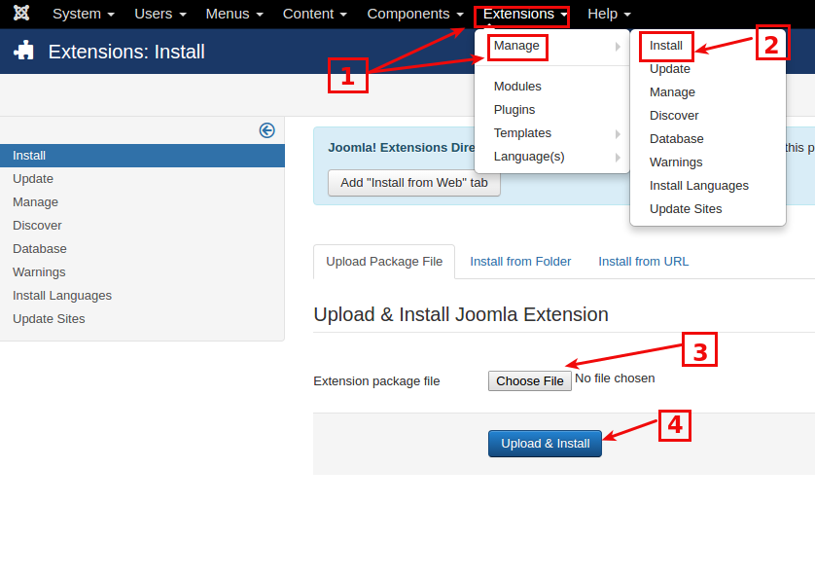Collapse sidebar with the circled arrow icon
815x576 pixels.
[267, 130]
